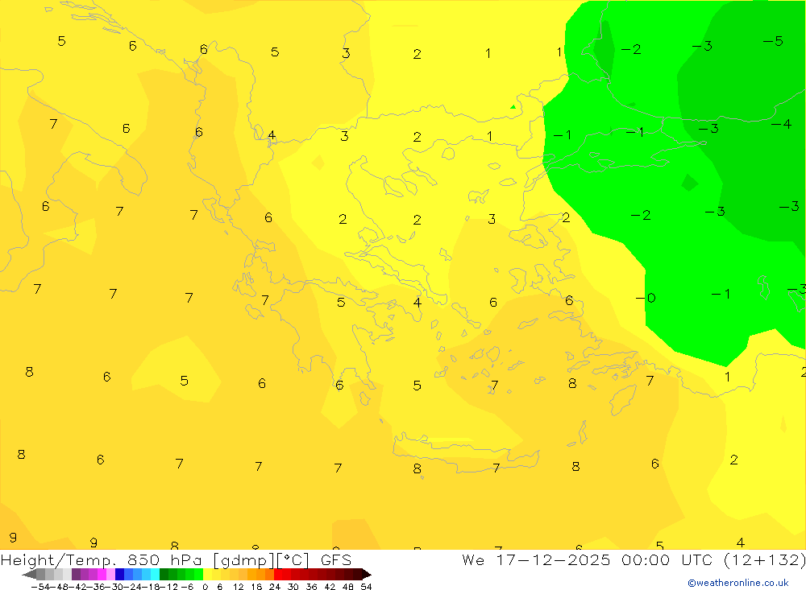The image size is (806, 590).
Task: Click the 54 label ending the color scale
Action: 366,587
